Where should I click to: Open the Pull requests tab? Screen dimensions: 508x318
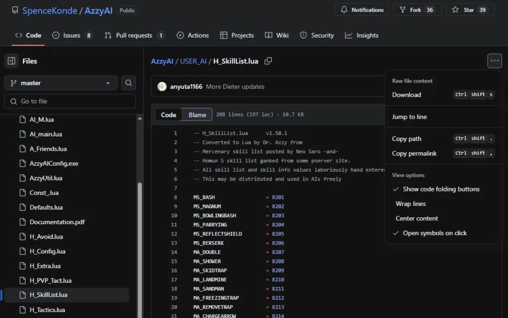[x=135, y=35]
